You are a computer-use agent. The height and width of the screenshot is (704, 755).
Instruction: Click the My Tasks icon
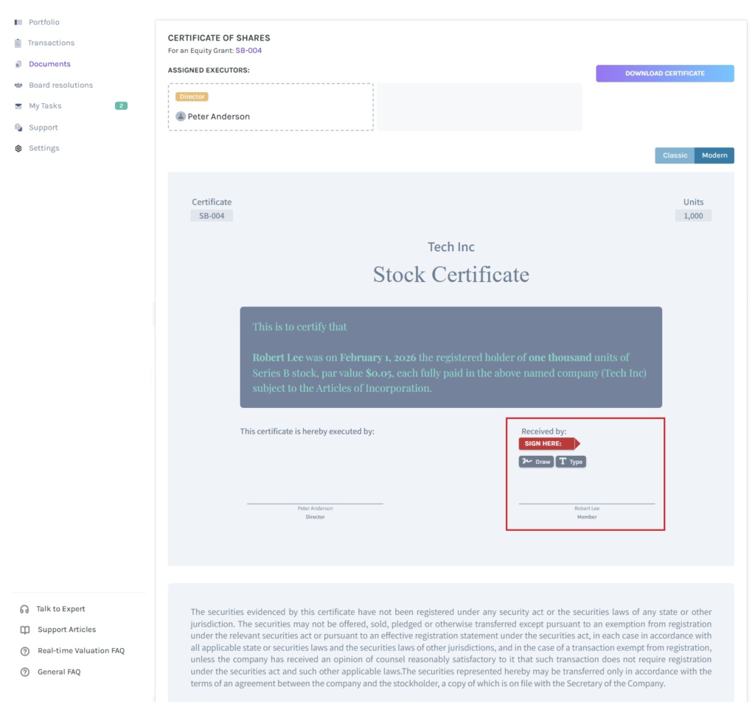[18, 106]
